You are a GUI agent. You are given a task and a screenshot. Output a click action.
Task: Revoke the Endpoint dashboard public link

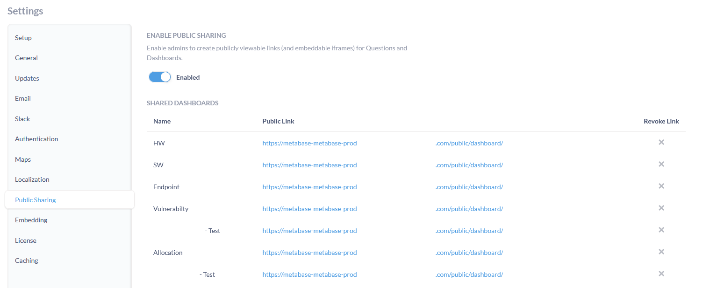[661, 186]
